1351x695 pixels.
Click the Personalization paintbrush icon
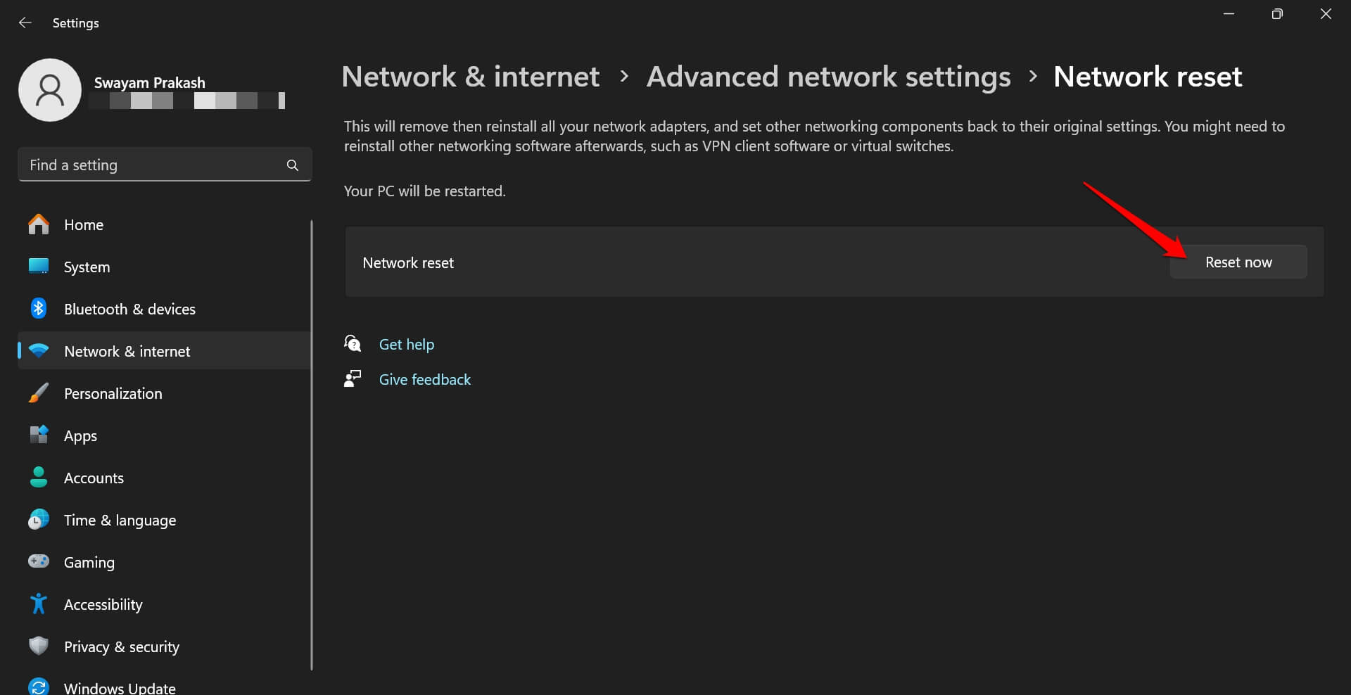point(39,393)
